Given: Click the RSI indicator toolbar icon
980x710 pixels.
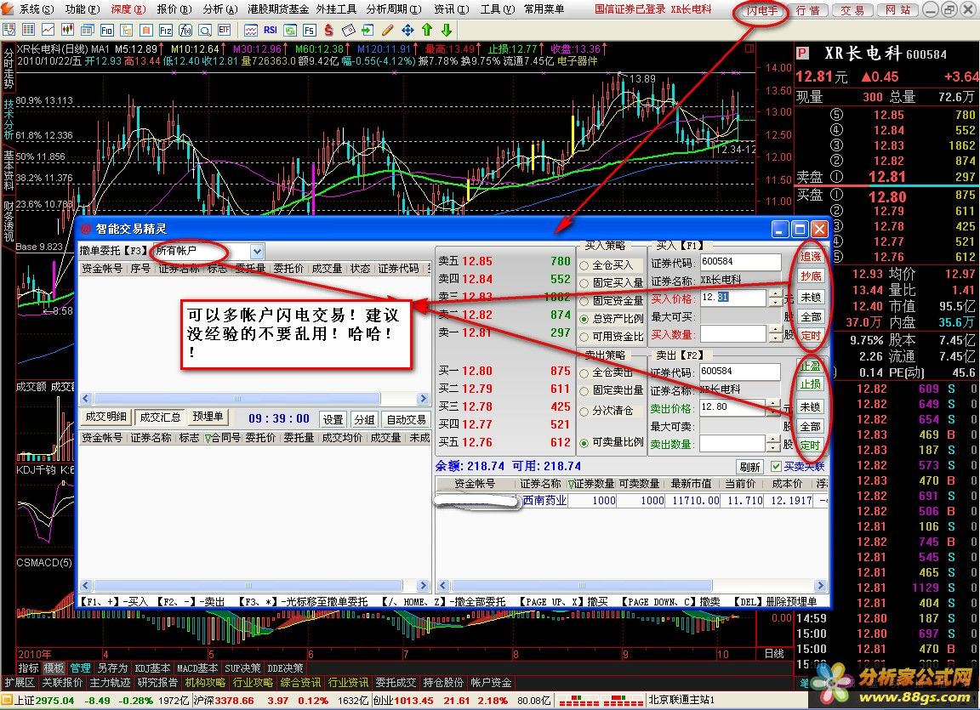Looking at the screenshot, I should [270, 30].
